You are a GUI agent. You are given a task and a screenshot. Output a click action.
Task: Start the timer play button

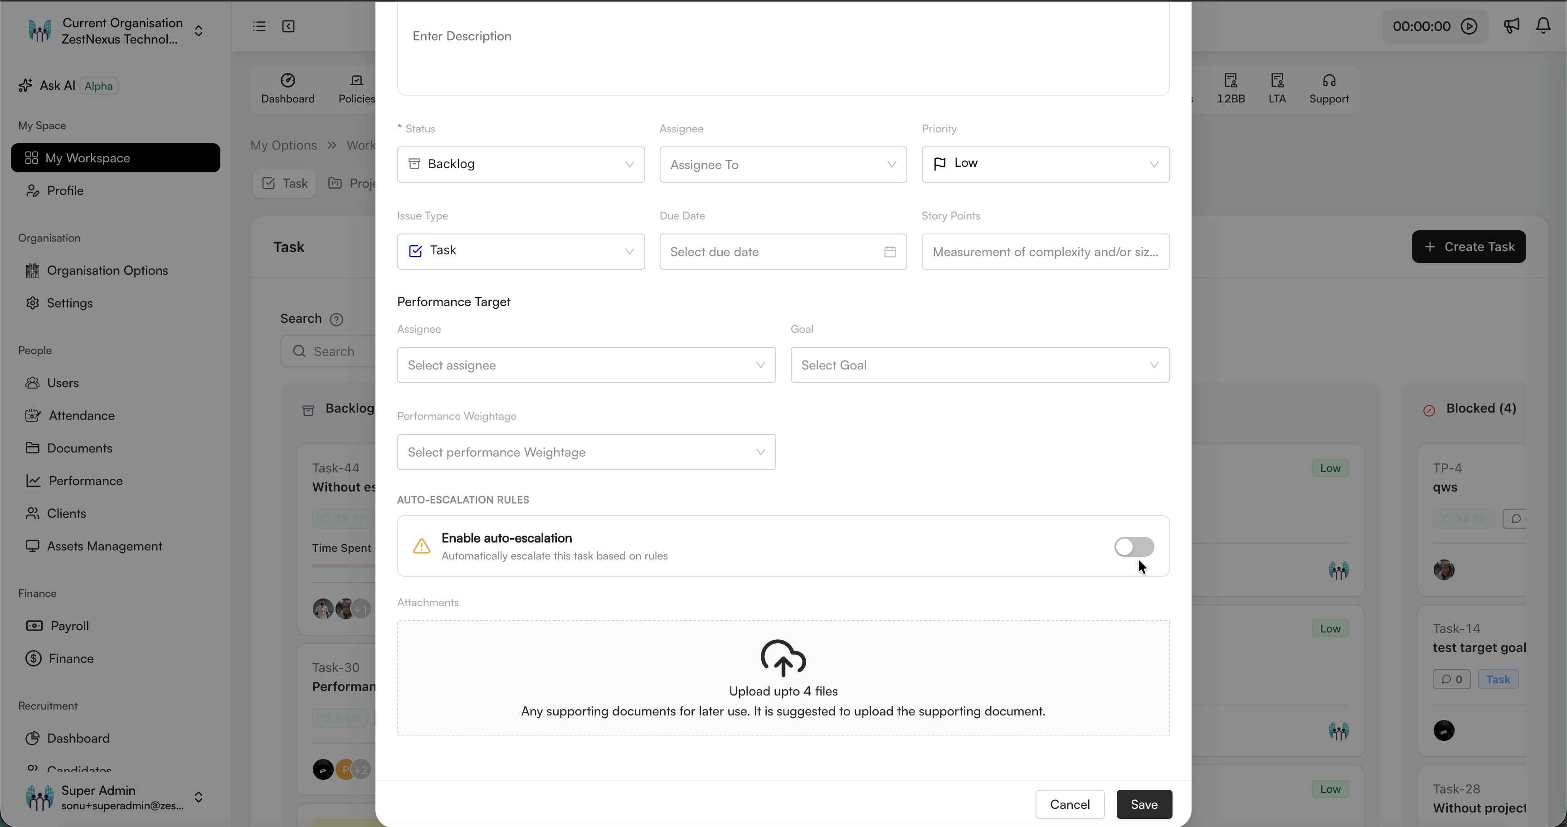point(1469,26)
